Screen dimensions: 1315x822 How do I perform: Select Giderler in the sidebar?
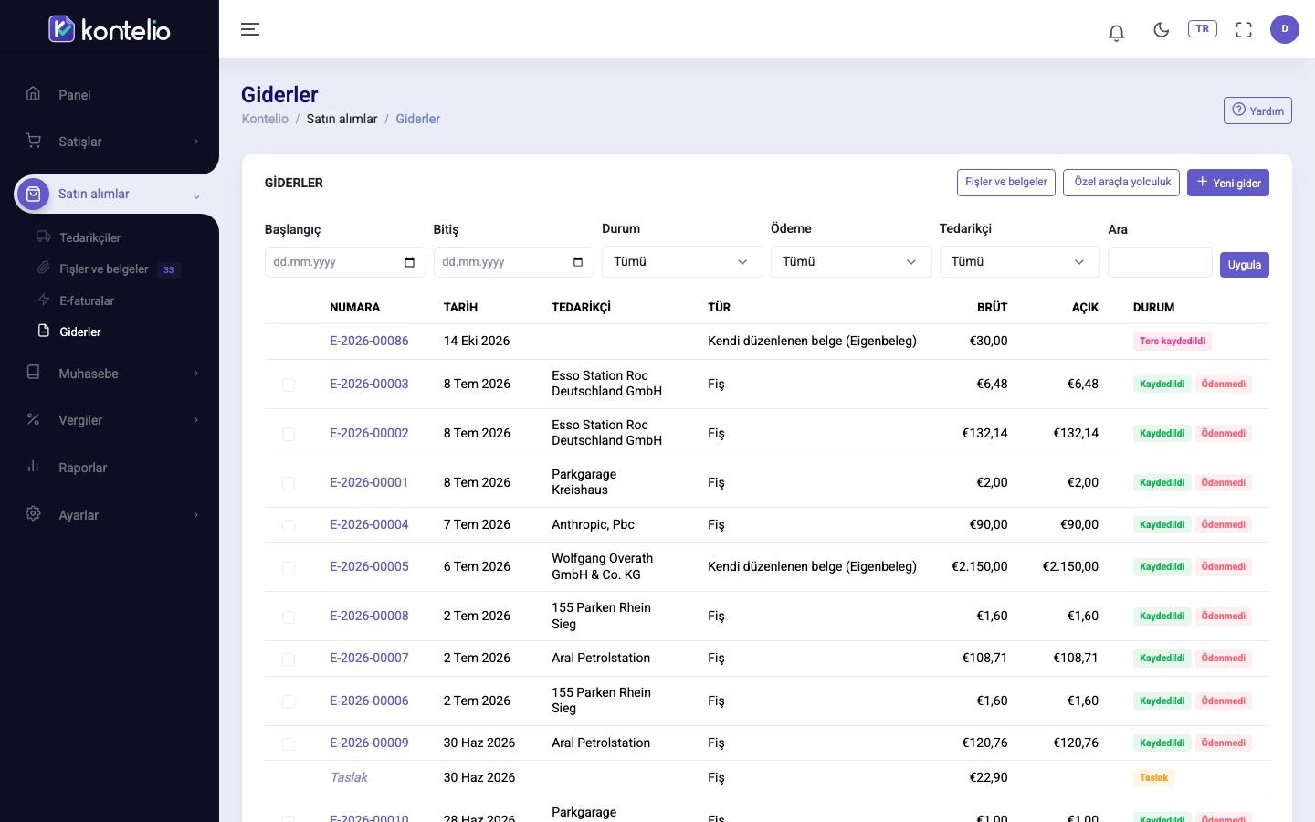[x=79, y=332]
